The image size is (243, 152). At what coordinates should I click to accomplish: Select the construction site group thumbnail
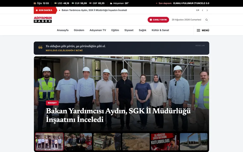[49, 142]
